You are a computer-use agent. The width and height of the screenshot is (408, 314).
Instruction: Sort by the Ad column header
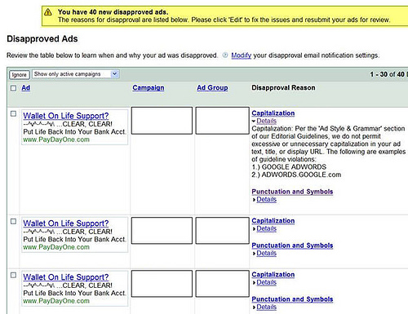(x=26, y=88)
